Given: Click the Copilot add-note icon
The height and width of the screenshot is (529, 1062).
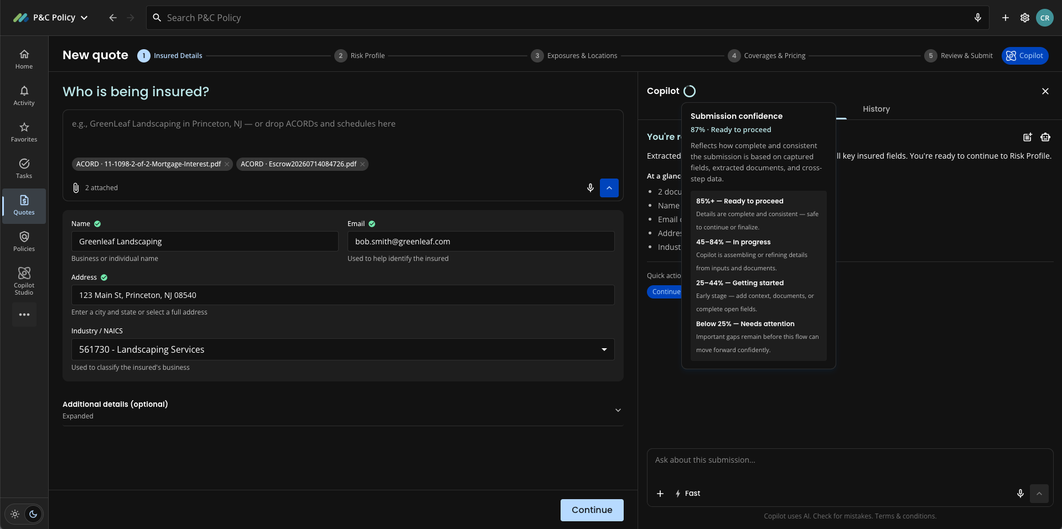Looking at the screenshot, I should point(1028,137).
